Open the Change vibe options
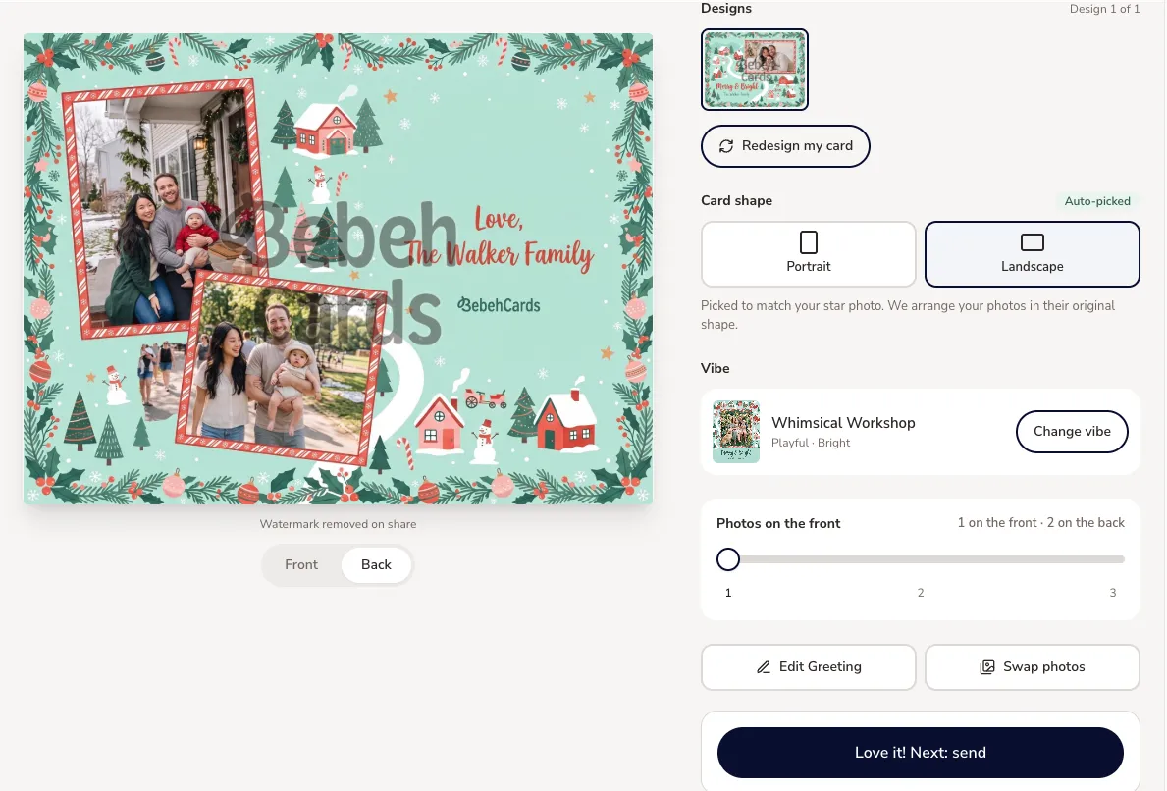Image resolution: width=1167 pixels, height=791 pixels. coord(1072,432)
